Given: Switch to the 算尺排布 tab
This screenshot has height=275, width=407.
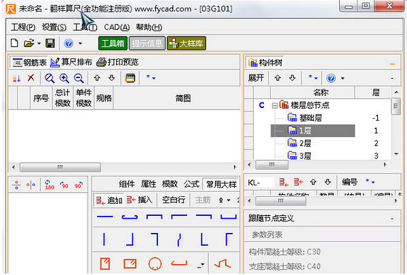Looking at the screenshot, I should pyautogui.click(x=71, y=62).
